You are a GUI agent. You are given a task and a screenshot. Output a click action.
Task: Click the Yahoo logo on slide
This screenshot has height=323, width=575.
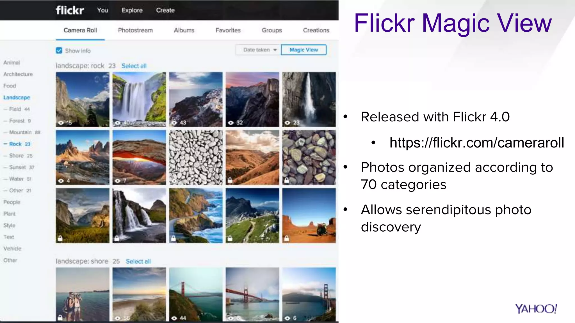tap(536, 309)
